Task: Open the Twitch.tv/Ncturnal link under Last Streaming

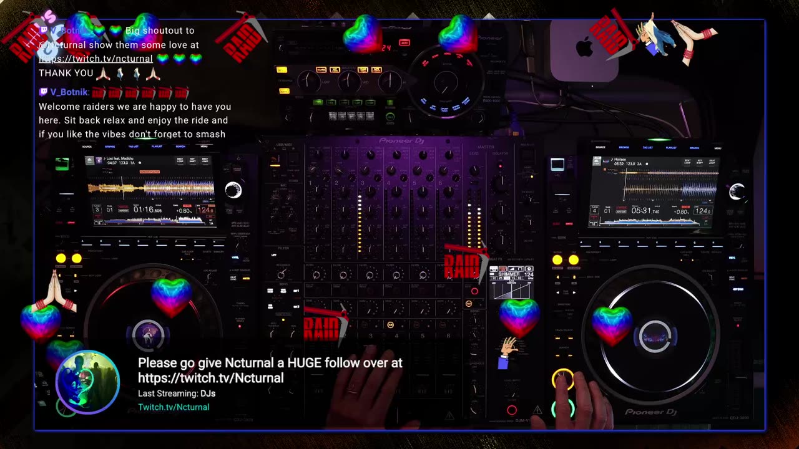Action: [x=174, y=407]
